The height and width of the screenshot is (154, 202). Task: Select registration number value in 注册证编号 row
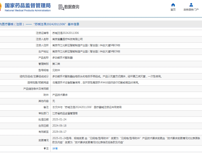click(65, 33)
